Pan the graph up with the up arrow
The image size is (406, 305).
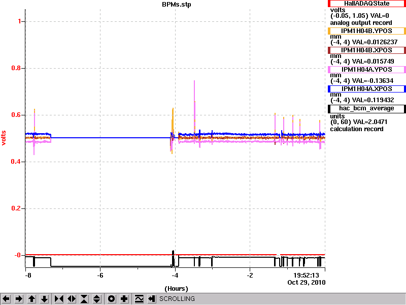click(31, 299)
